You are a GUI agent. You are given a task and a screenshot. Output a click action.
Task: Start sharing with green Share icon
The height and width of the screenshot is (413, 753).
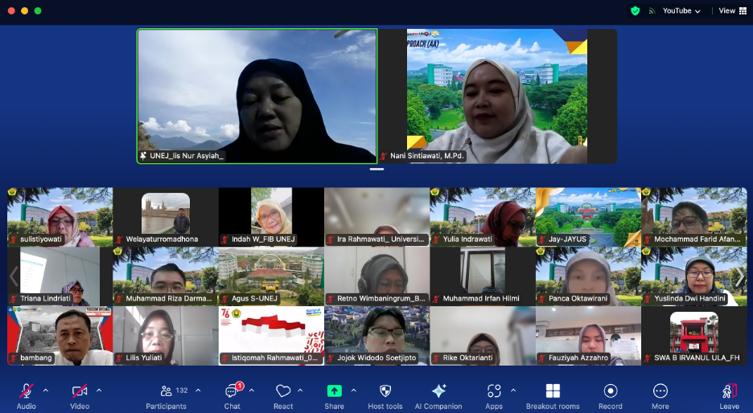point(334,391)
